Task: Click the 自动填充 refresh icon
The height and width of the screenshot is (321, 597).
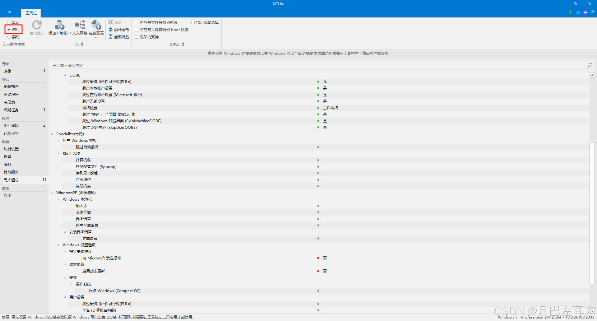Action: (x=37, y=25)
